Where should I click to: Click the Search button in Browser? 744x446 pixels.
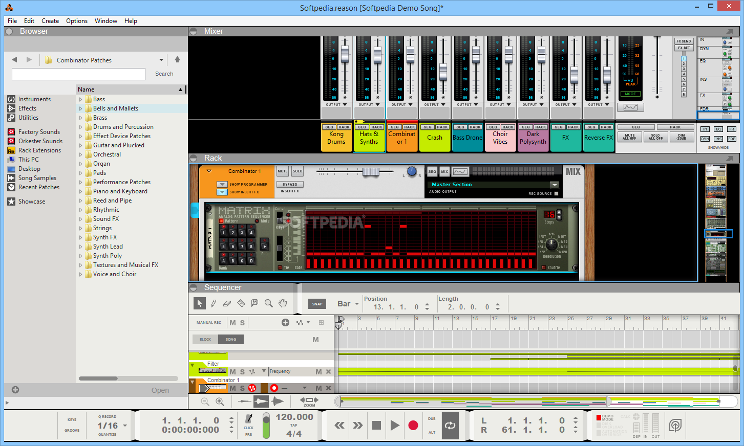(x=164, y=74)
